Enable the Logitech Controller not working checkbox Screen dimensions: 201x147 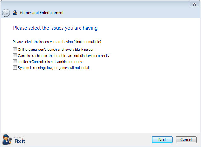(15, 61)
